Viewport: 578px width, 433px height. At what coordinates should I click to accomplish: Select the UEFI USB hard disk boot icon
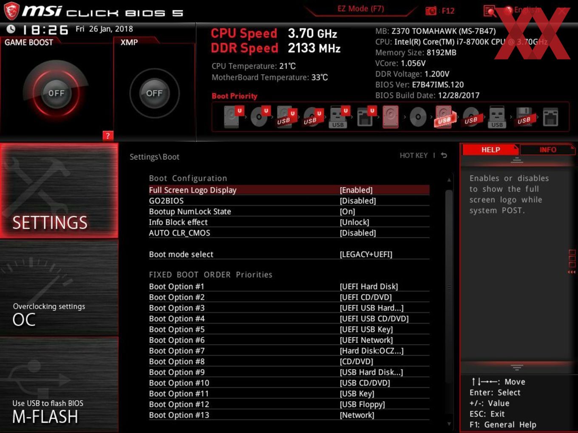tap(286, 116)
